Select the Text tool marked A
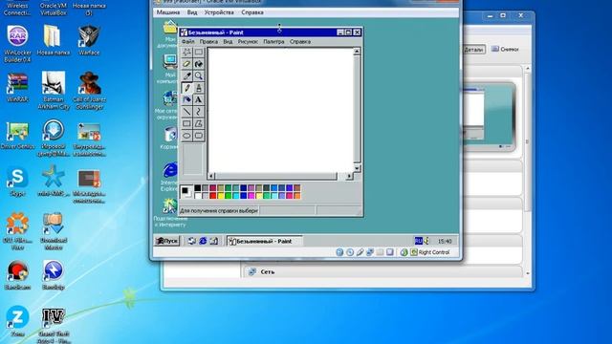Viewport: 612px width, 344px height. coord(199,99)
